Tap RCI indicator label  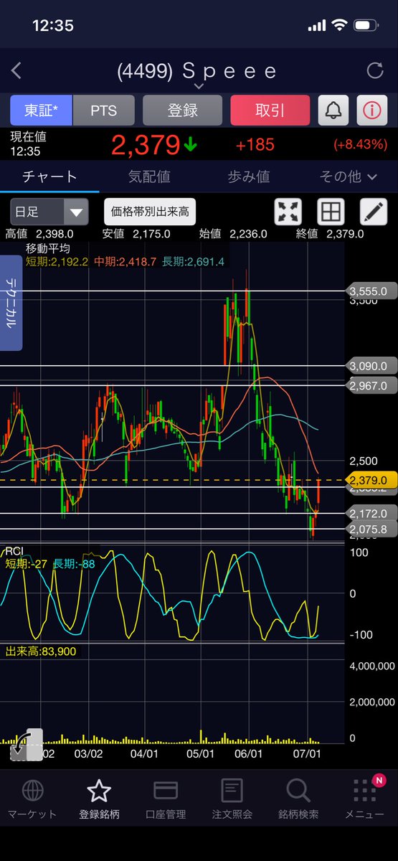pos(14,550)
